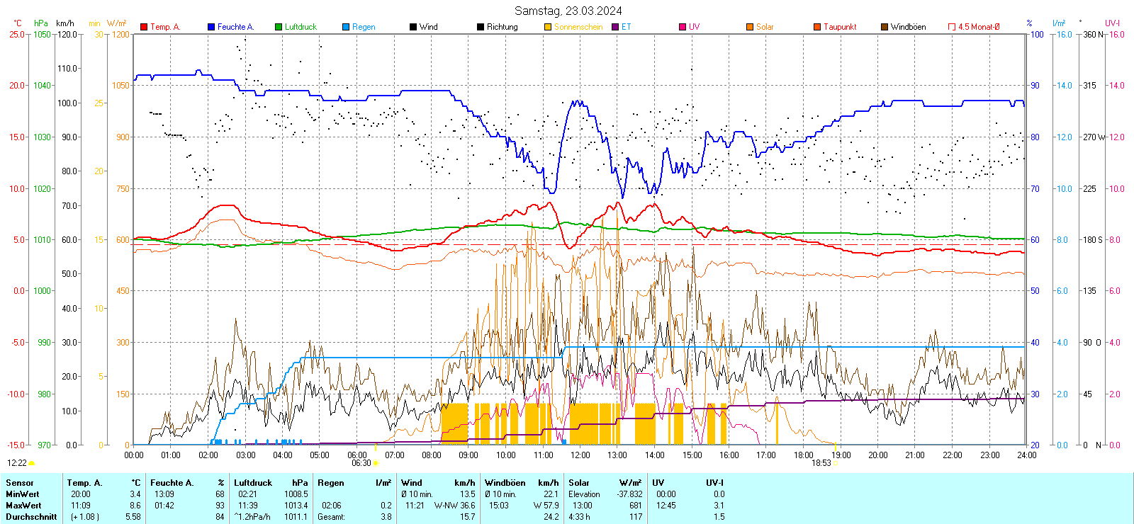Click the sunset sun icon beside 18:53
This screenshot has width=1134, height=524.
click(x=835, y=463)
